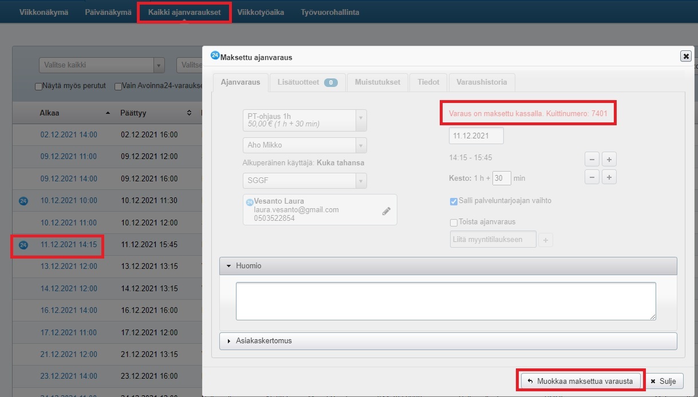
Task: Click Muokkaa maksettua varausta button
Action: [x=581, y=381]
